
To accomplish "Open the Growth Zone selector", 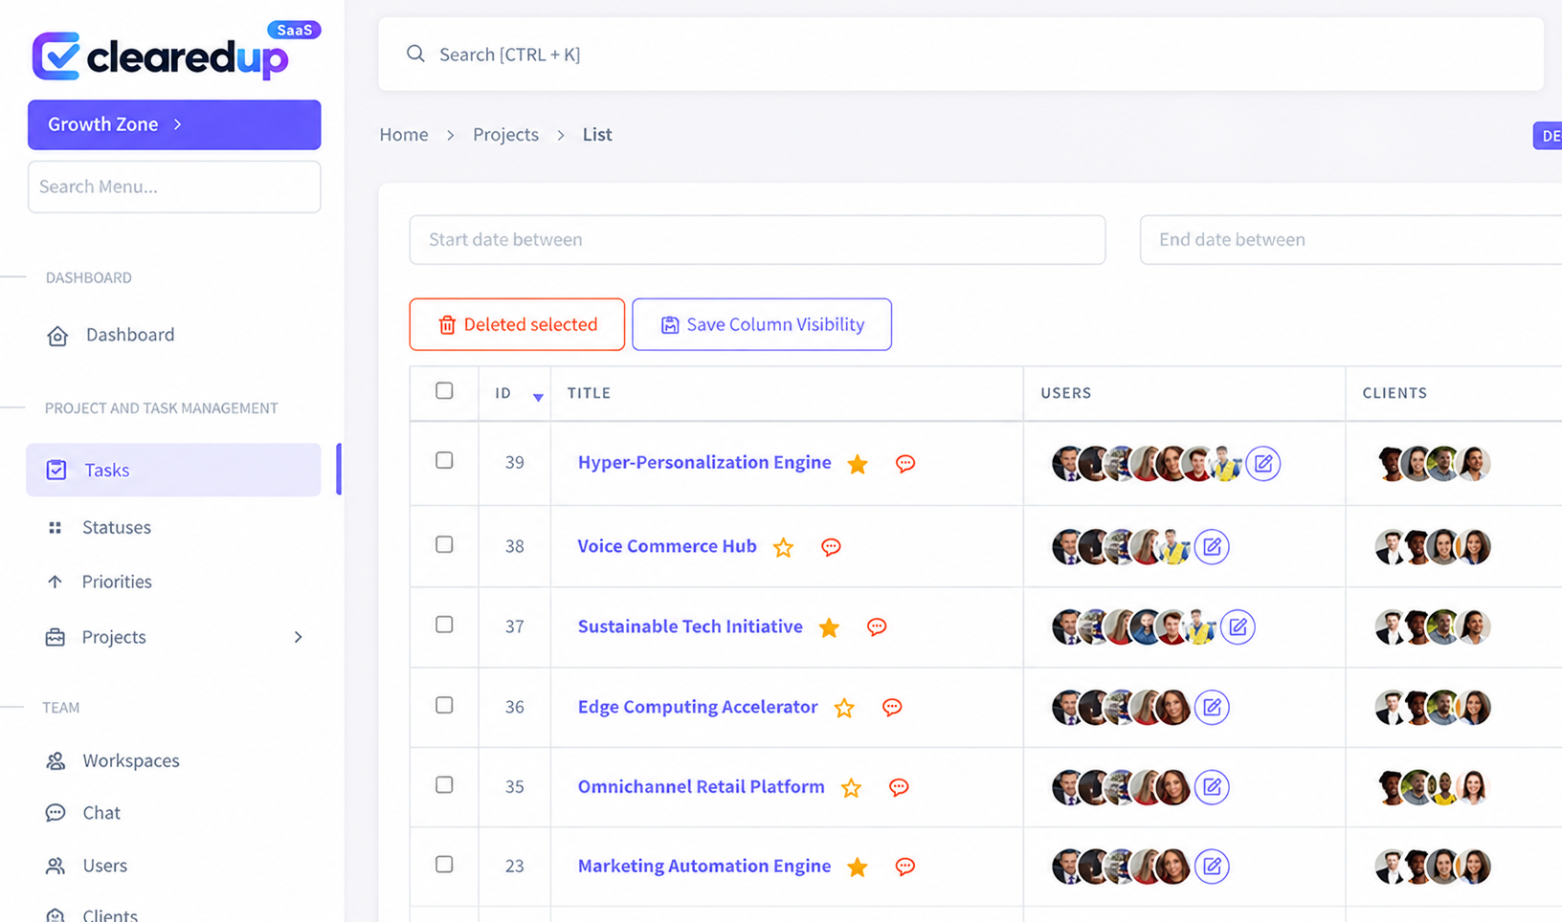I will point(174,124).
